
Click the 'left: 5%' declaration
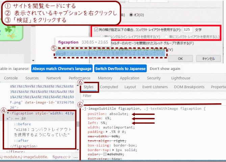pos(97,123)
